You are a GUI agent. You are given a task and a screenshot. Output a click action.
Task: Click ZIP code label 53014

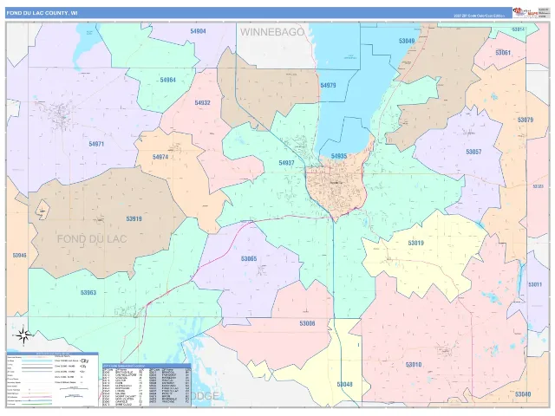click(519, 29)
